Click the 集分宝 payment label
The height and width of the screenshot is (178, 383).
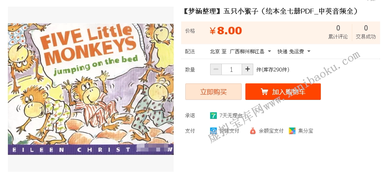coord(305,131)
